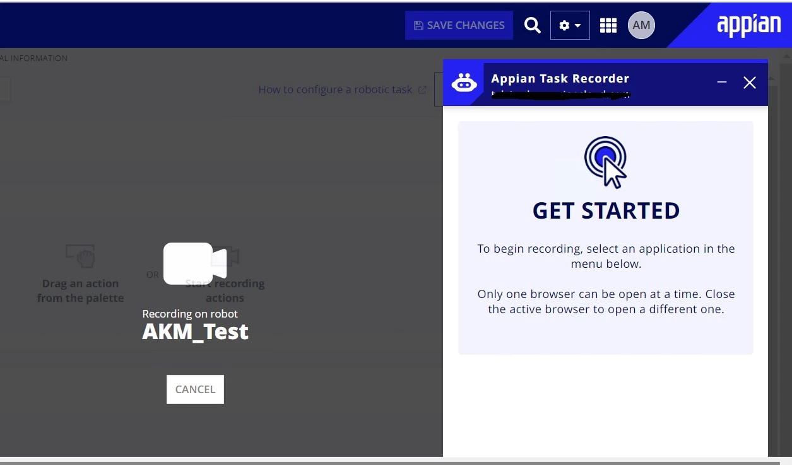Open the apps grid navigation icon
The height and width of the screenshot is (465, 792).
(608, 25)
